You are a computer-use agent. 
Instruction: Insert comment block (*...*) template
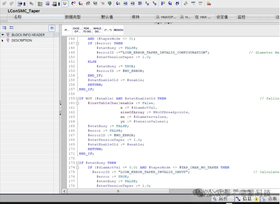[108, 30]
